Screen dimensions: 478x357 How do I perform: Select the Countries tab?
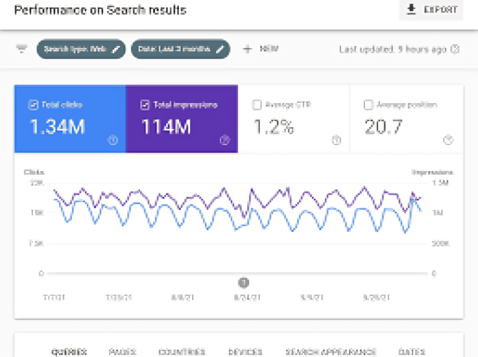pyautogui.click(x=181, y=351)
